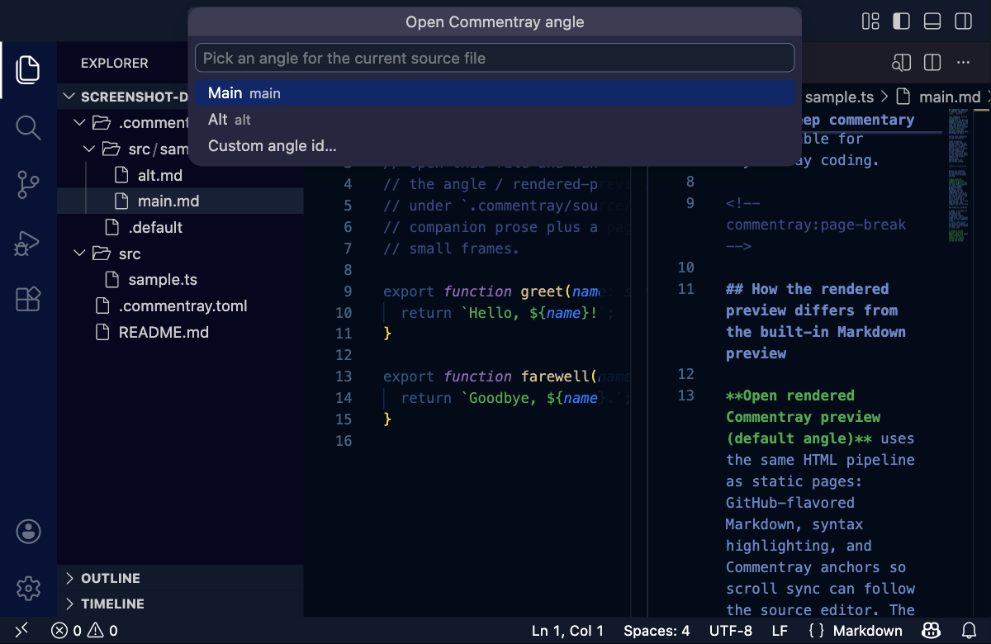Choose Custom angle id... option
The height and width of the screenshot is (644, 991).
click(495, 146)
